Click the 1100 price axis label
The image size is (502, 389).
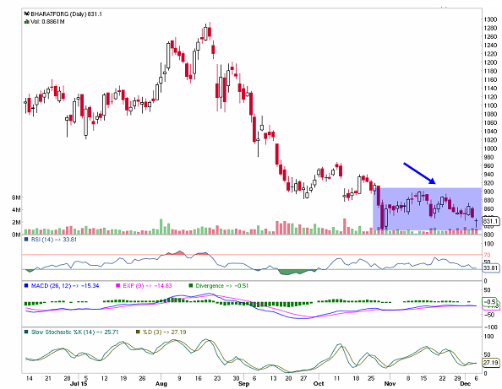pyautogui.click(x=490, y=105)
